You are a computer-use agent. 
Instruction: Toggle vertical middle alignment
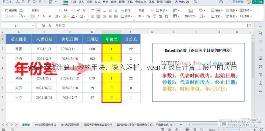[x=99, y=10]
